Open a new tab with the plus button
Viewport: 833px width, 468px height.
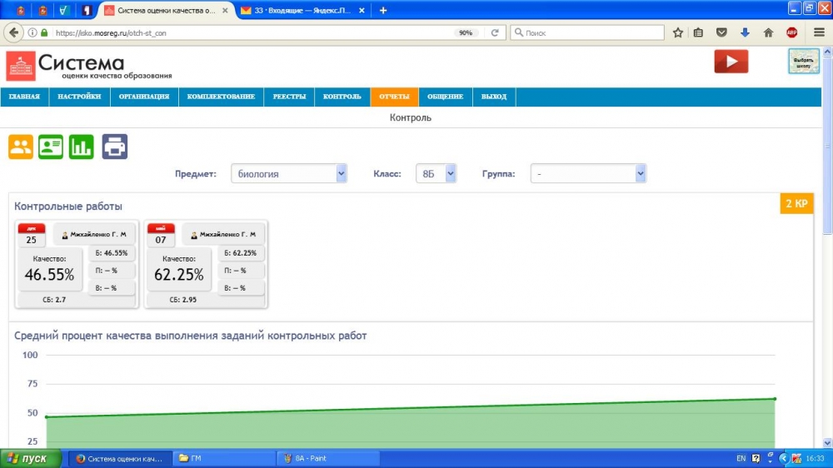383,10
